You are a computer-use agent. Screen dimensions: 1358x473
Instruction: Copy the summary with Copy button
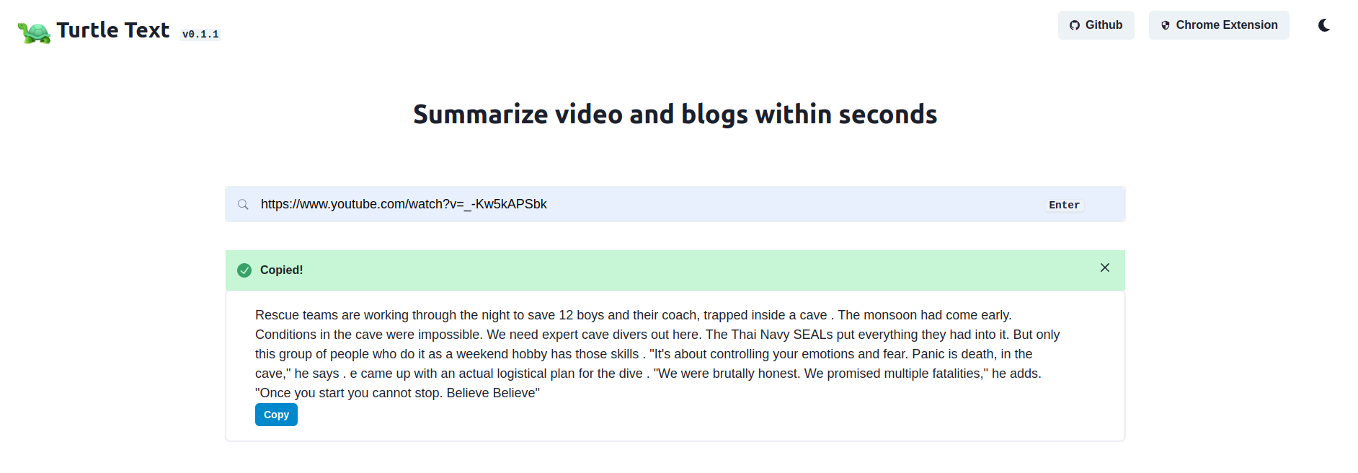click(x=276, y=415)
